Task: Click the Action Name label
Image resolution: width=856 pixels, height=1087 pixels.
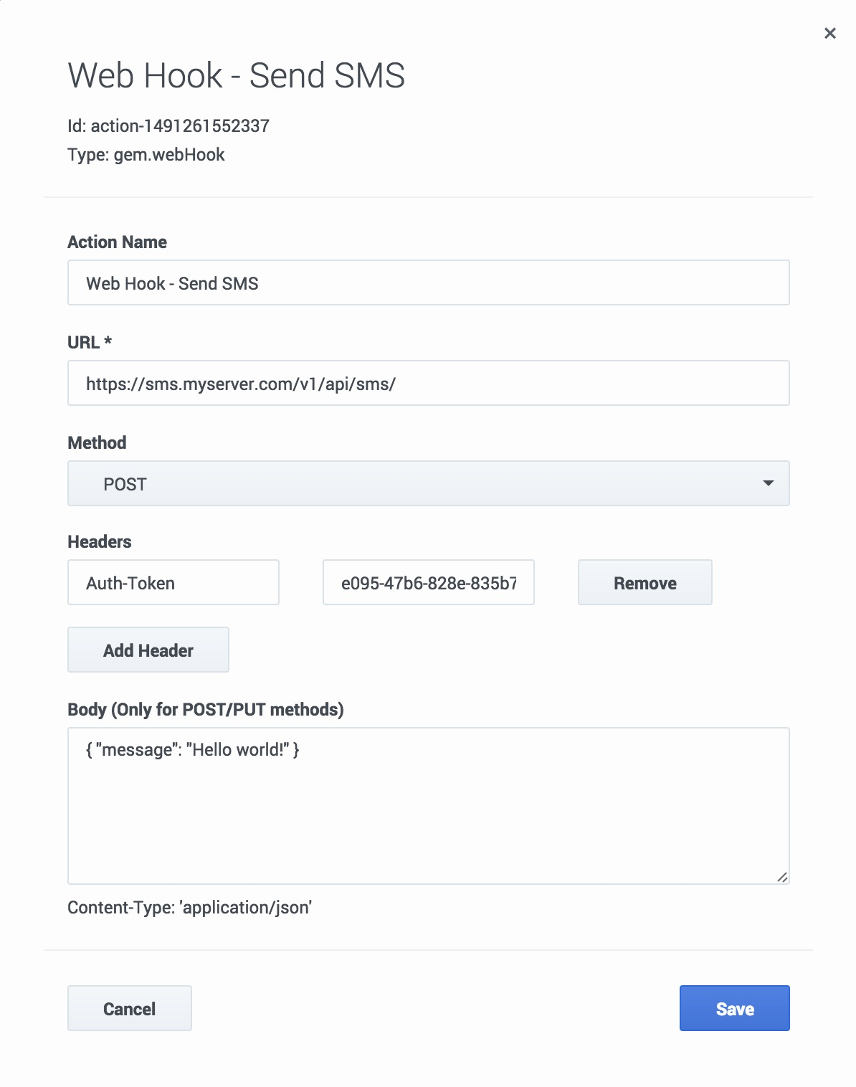Action: tap(117, 242)
